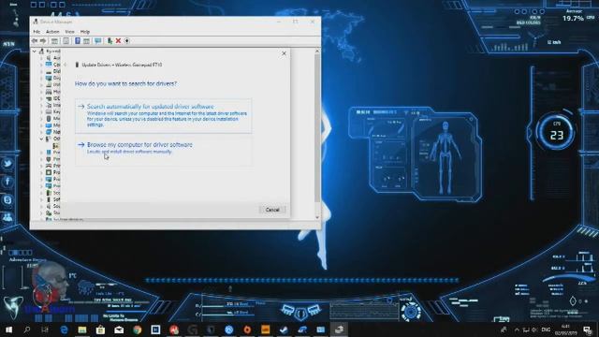Open the View menu in Device Manager
The height and width of the screenshot is (337, 599).
pos(69,32)
